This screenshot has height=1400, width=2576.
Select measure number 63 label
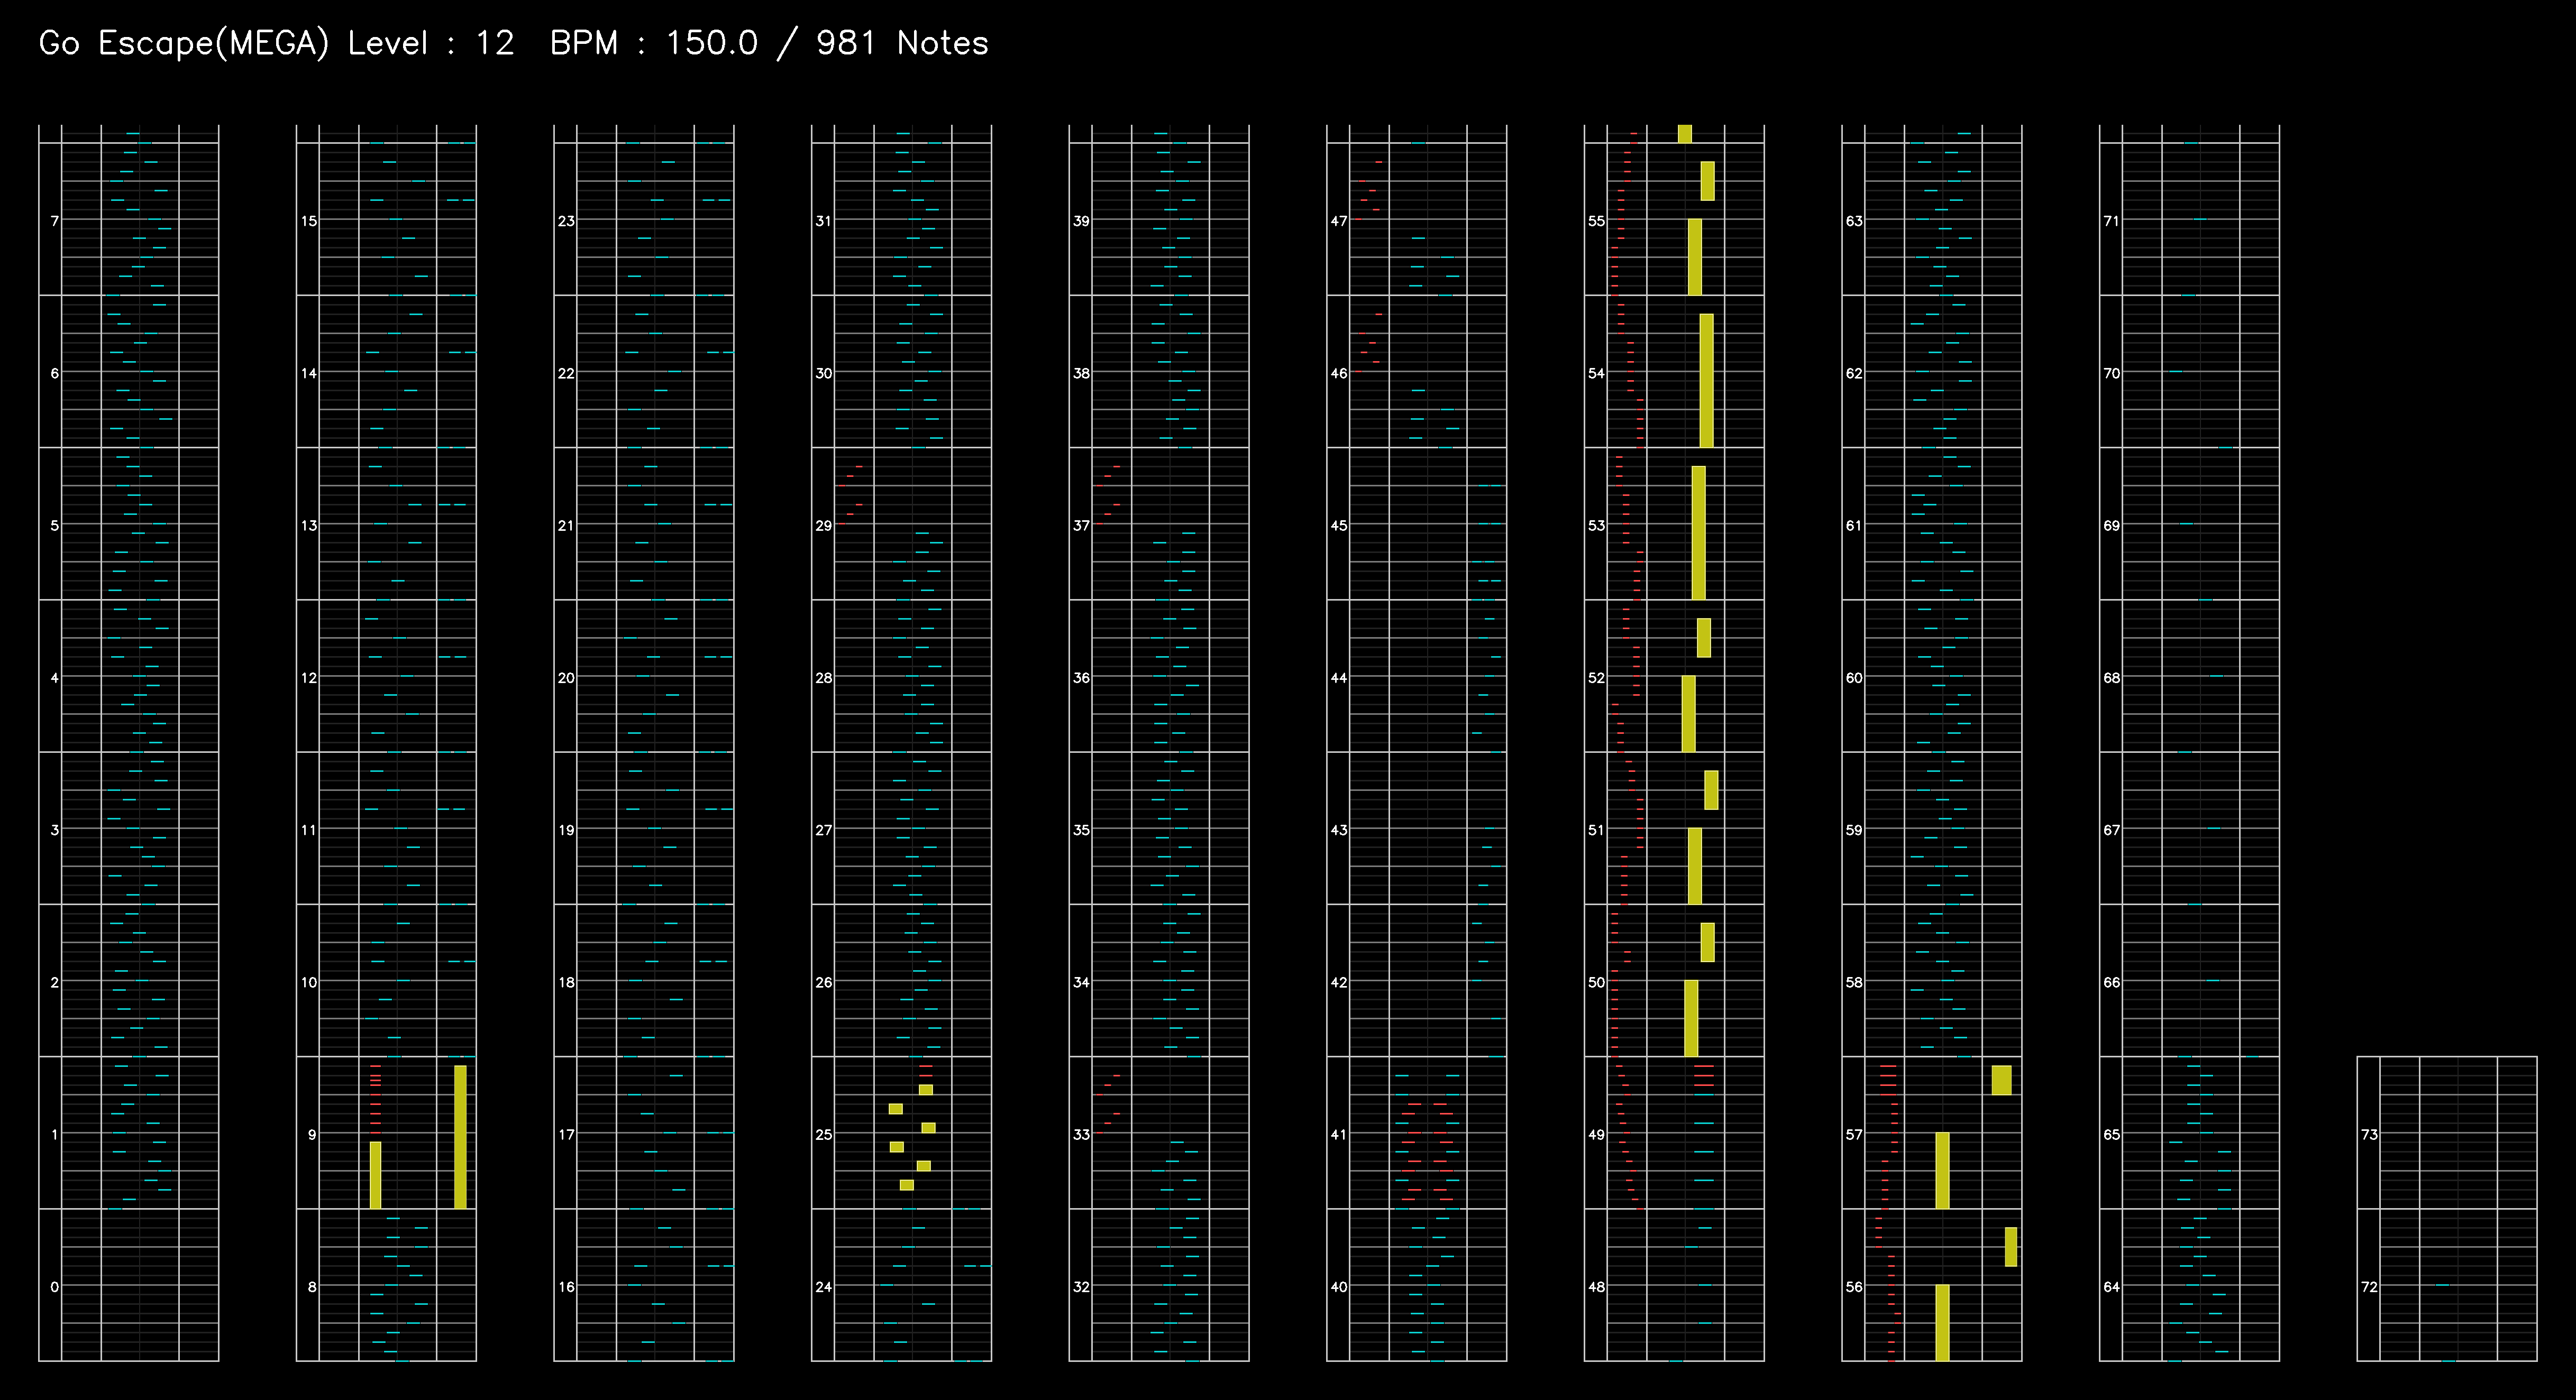(x=1854, y=221)
